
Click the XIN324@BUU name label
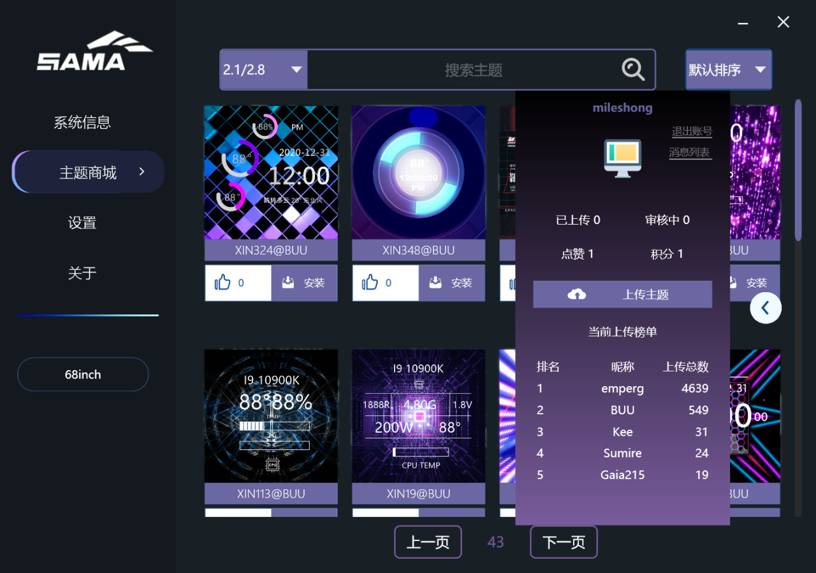(x=271, y=251)
